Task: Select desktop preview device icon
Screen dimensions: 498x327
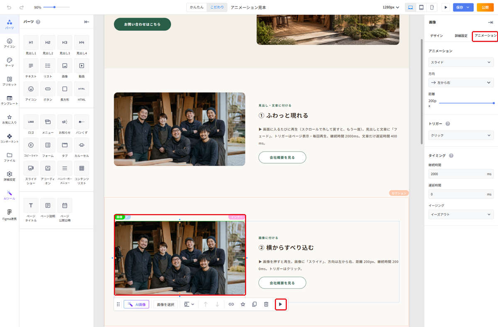Action: [410, 7]
